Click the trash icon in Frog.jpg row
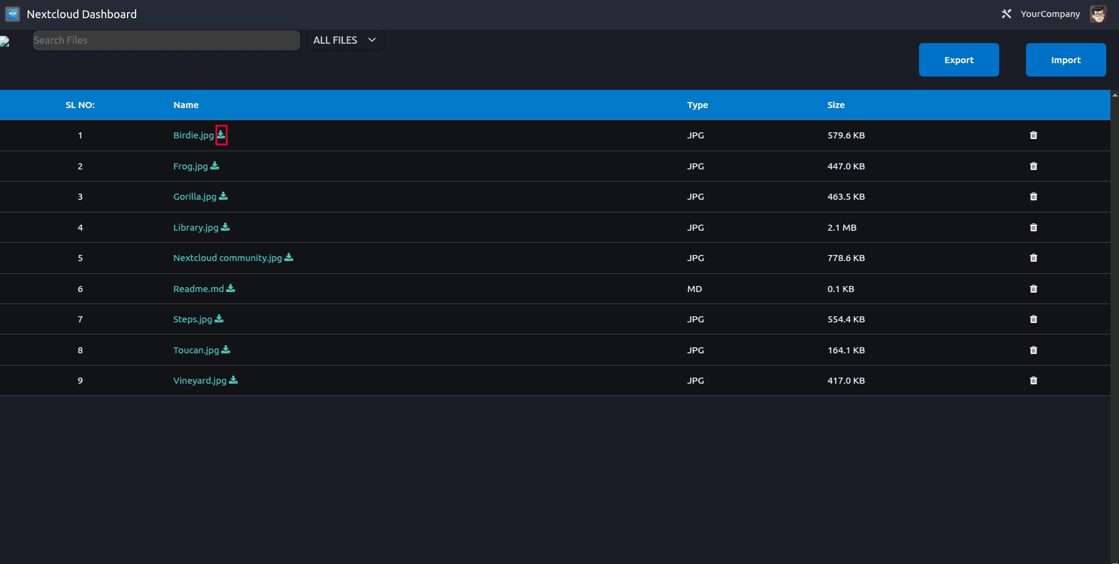 point(1033,166)
